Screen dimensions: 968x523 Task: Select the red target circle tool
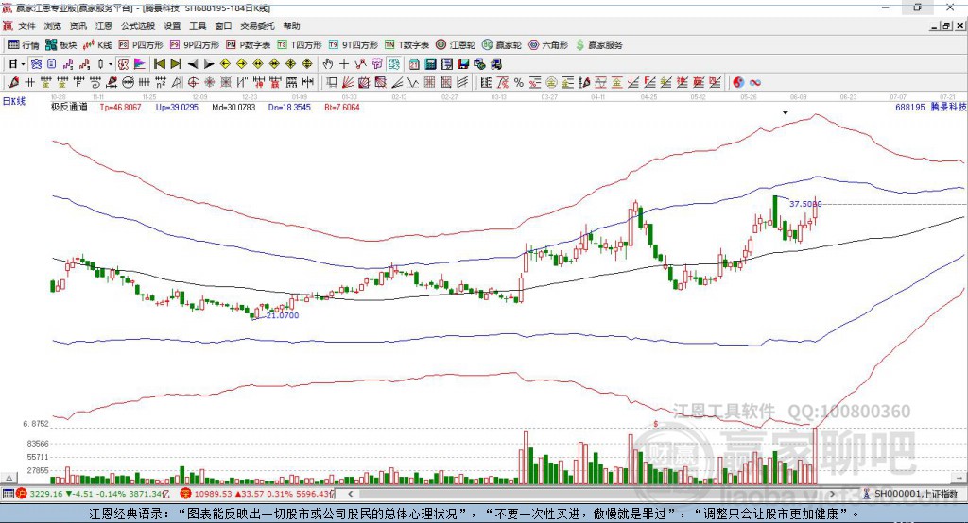193,83
